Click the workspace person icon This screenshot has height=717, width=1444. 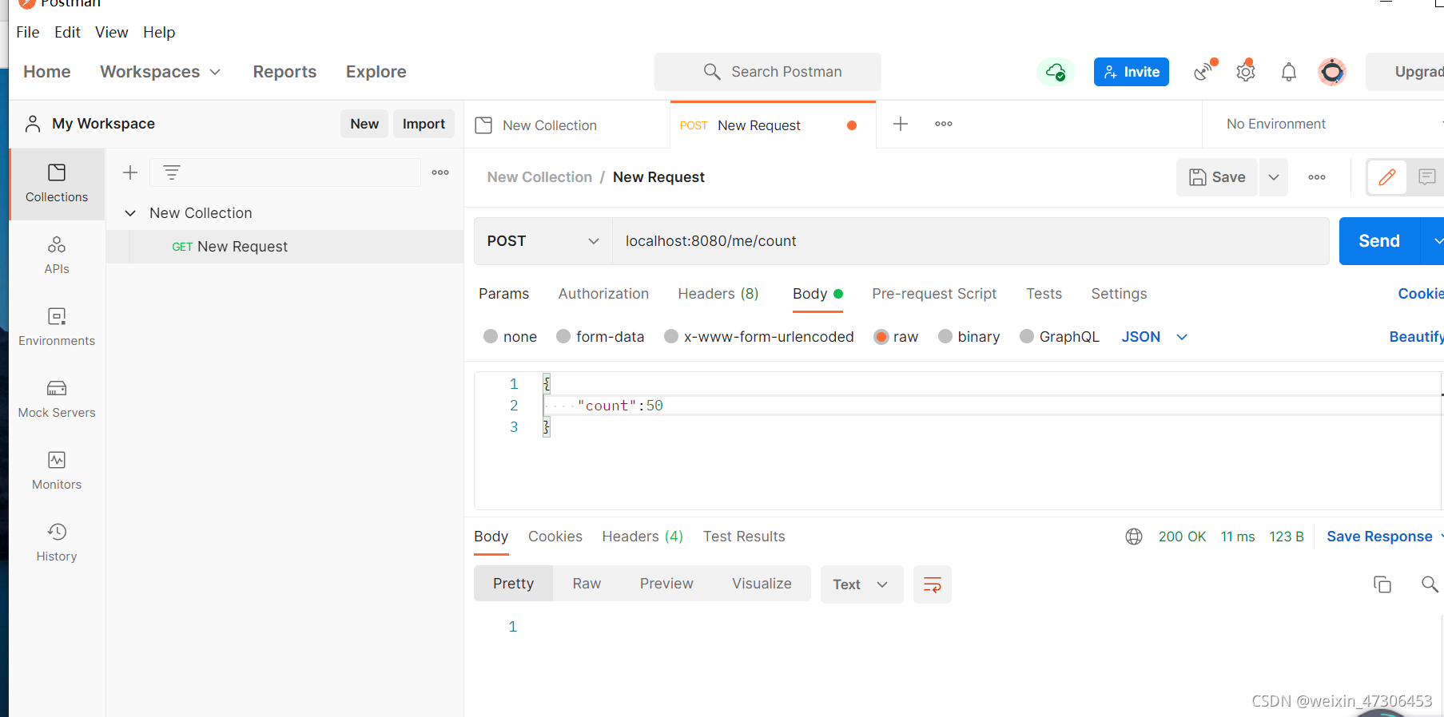33,124
